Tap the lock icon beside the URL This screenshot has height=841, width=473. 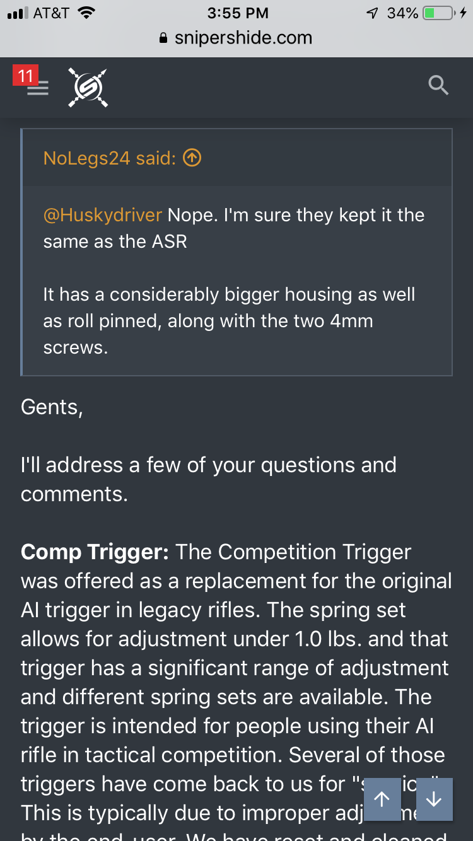(164, 38)
